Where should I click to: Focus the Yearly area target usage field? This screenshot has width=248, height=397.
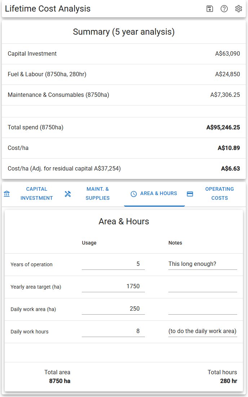pos(113,286)
